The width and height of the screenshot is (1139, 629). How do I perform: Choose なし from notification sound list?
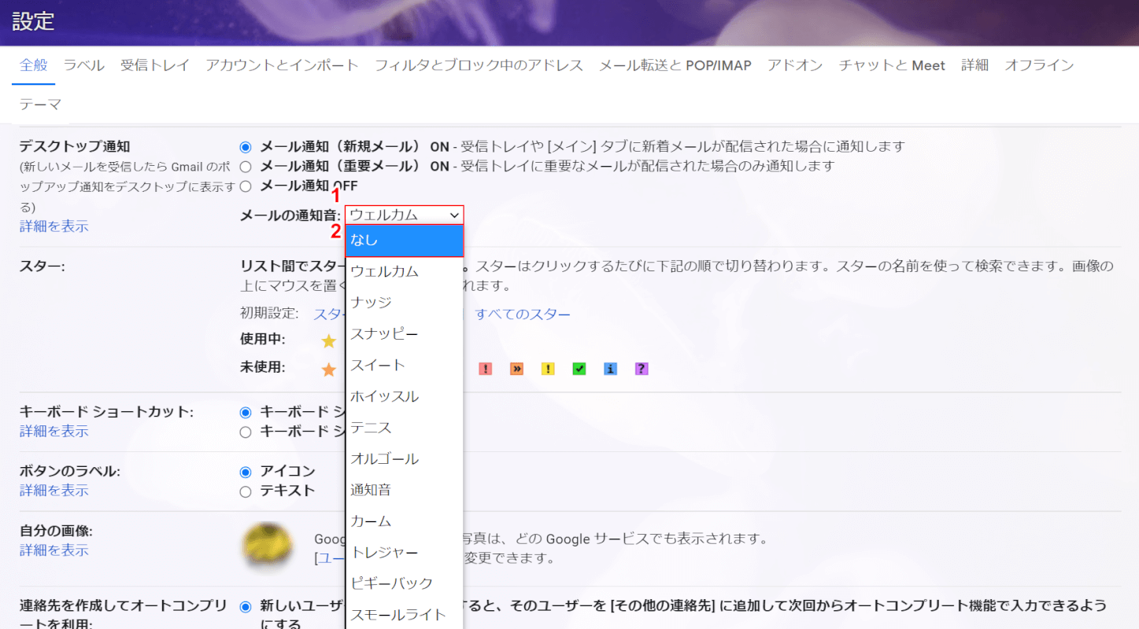click(405, 241)
